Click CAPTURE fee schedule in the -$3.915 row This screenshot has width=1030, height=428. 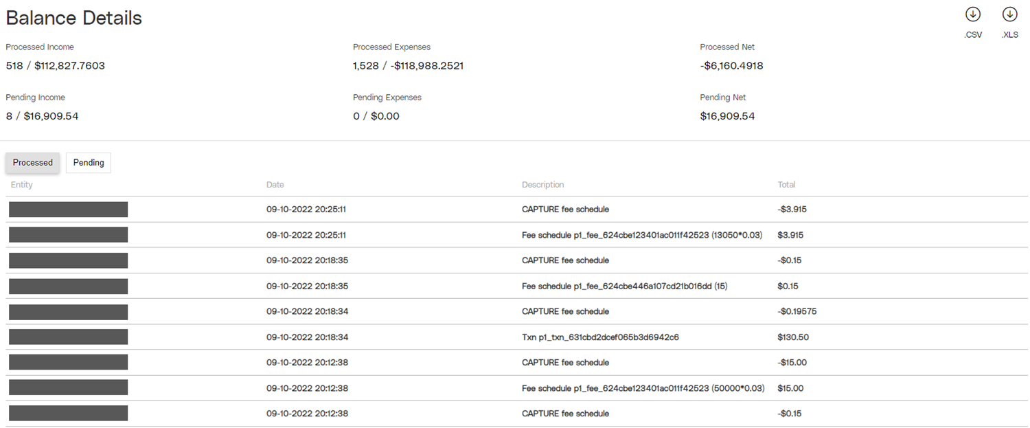pyautogui.click(x=565, y=210)
